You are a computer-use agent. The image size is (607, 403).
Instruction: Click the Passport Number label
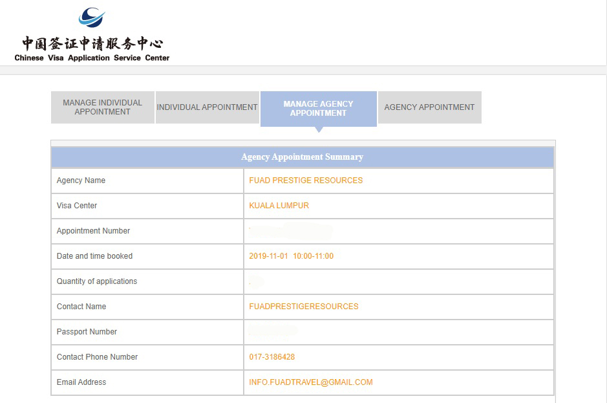click(87, 332)
